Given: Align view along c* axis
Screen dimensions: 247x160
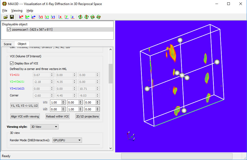Looking at the screenshot, I should pos(33,17).
